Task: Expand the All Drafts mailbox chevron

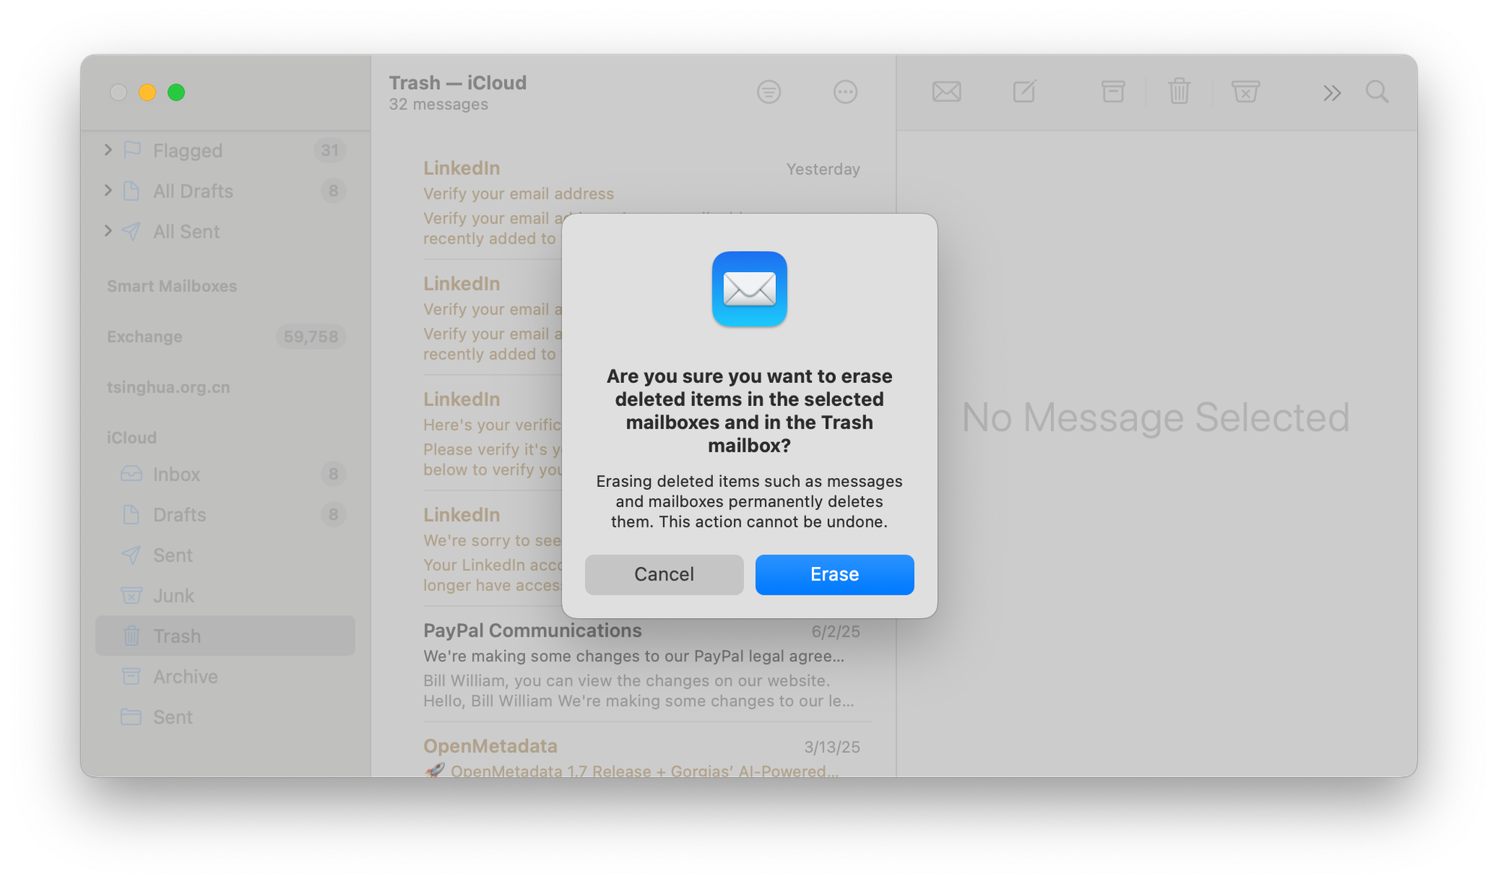Action: (x=108, y=190)
